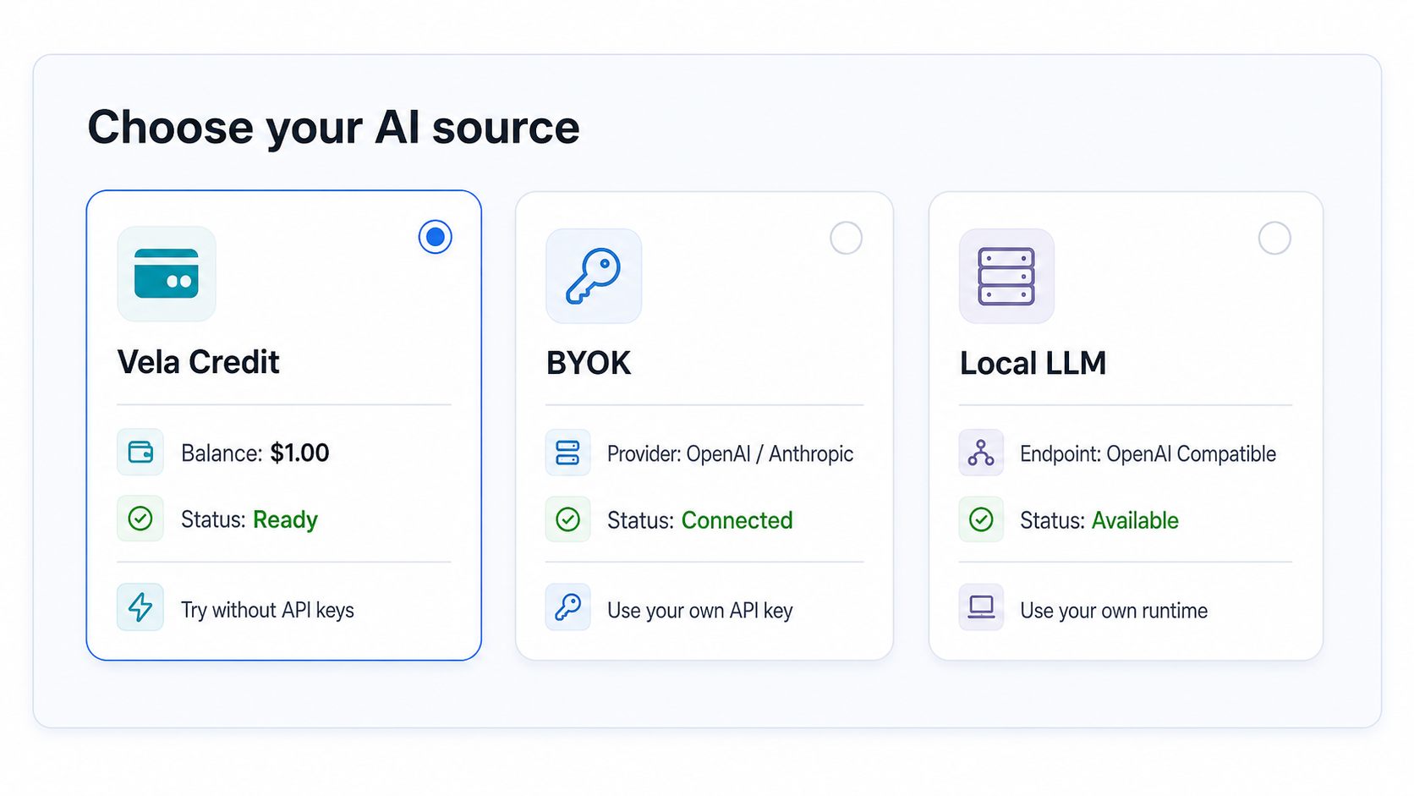This screenshot has height=796, width=1414.
Task: Select the BYOK radio button
Action: tap(846, 239)
